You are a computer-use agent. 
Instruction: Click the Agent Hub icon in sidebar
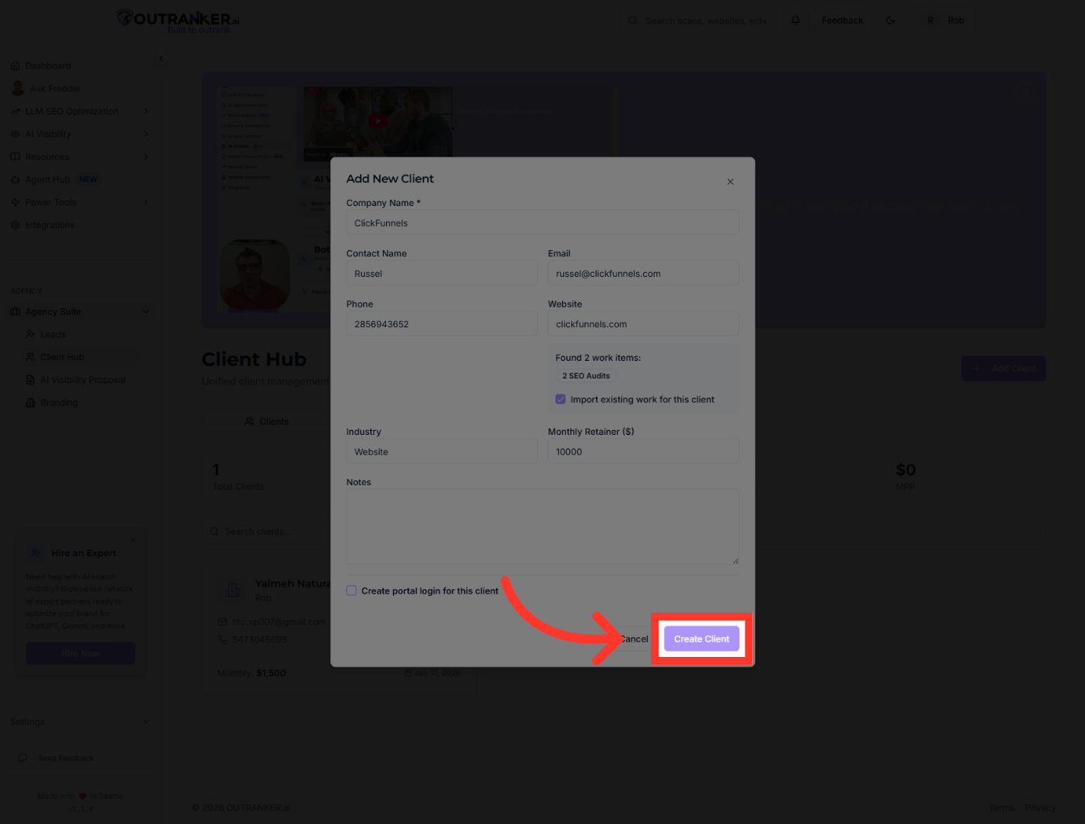click(15, 179)
